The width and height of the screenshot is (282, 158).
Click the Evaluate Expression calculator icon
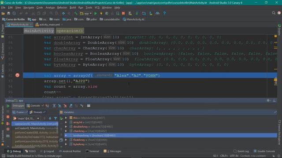click(x=89, y=106)
